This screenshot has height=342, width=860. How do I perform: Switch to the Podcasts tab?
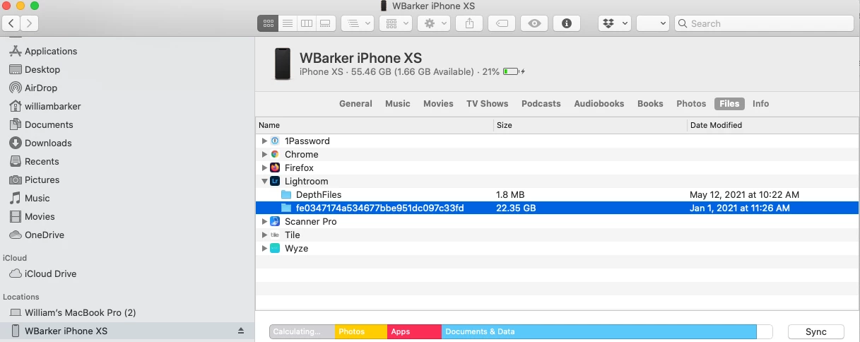541,103
